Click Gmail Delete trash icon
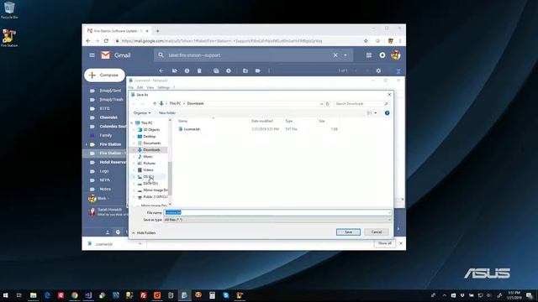The height and width of the screenshot is (302, 538). 199,70
